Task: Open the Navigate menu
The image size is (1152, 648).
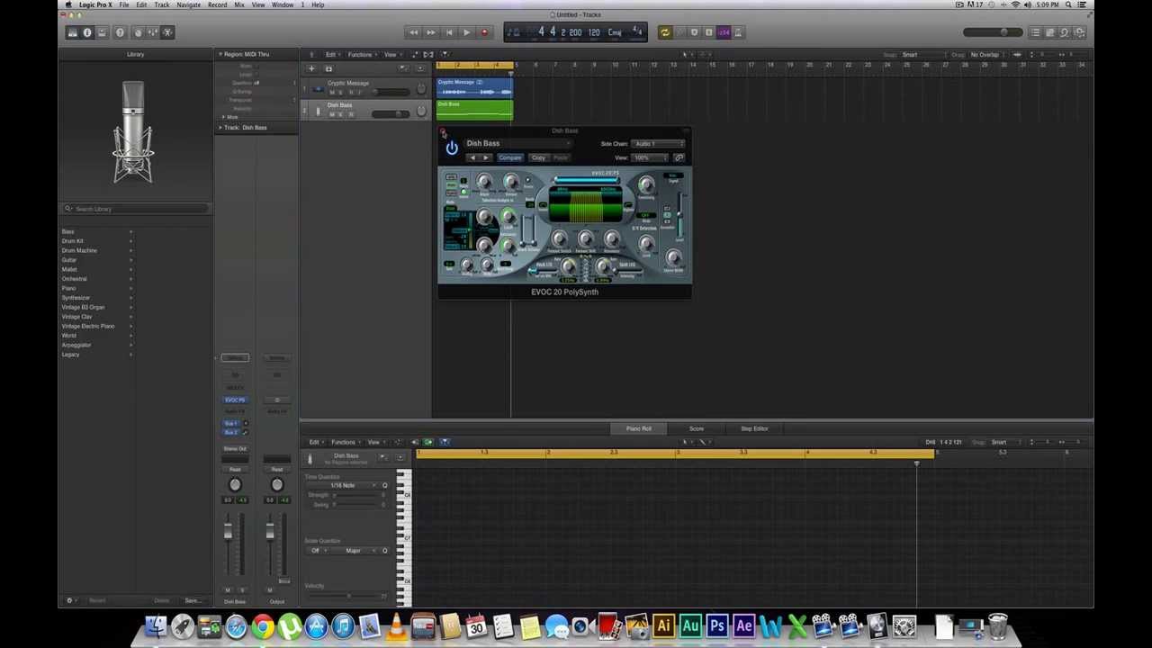Action: (x=188, y=4)
